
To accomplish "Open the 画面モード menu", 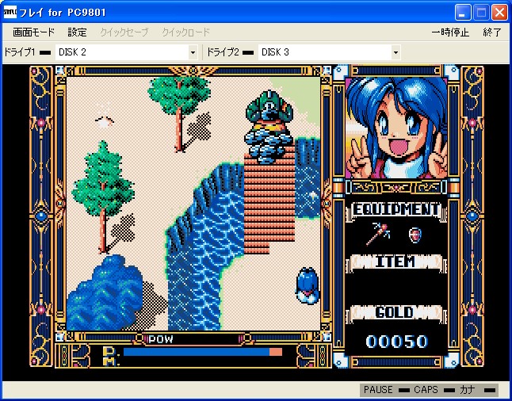I will coord(33,32).
